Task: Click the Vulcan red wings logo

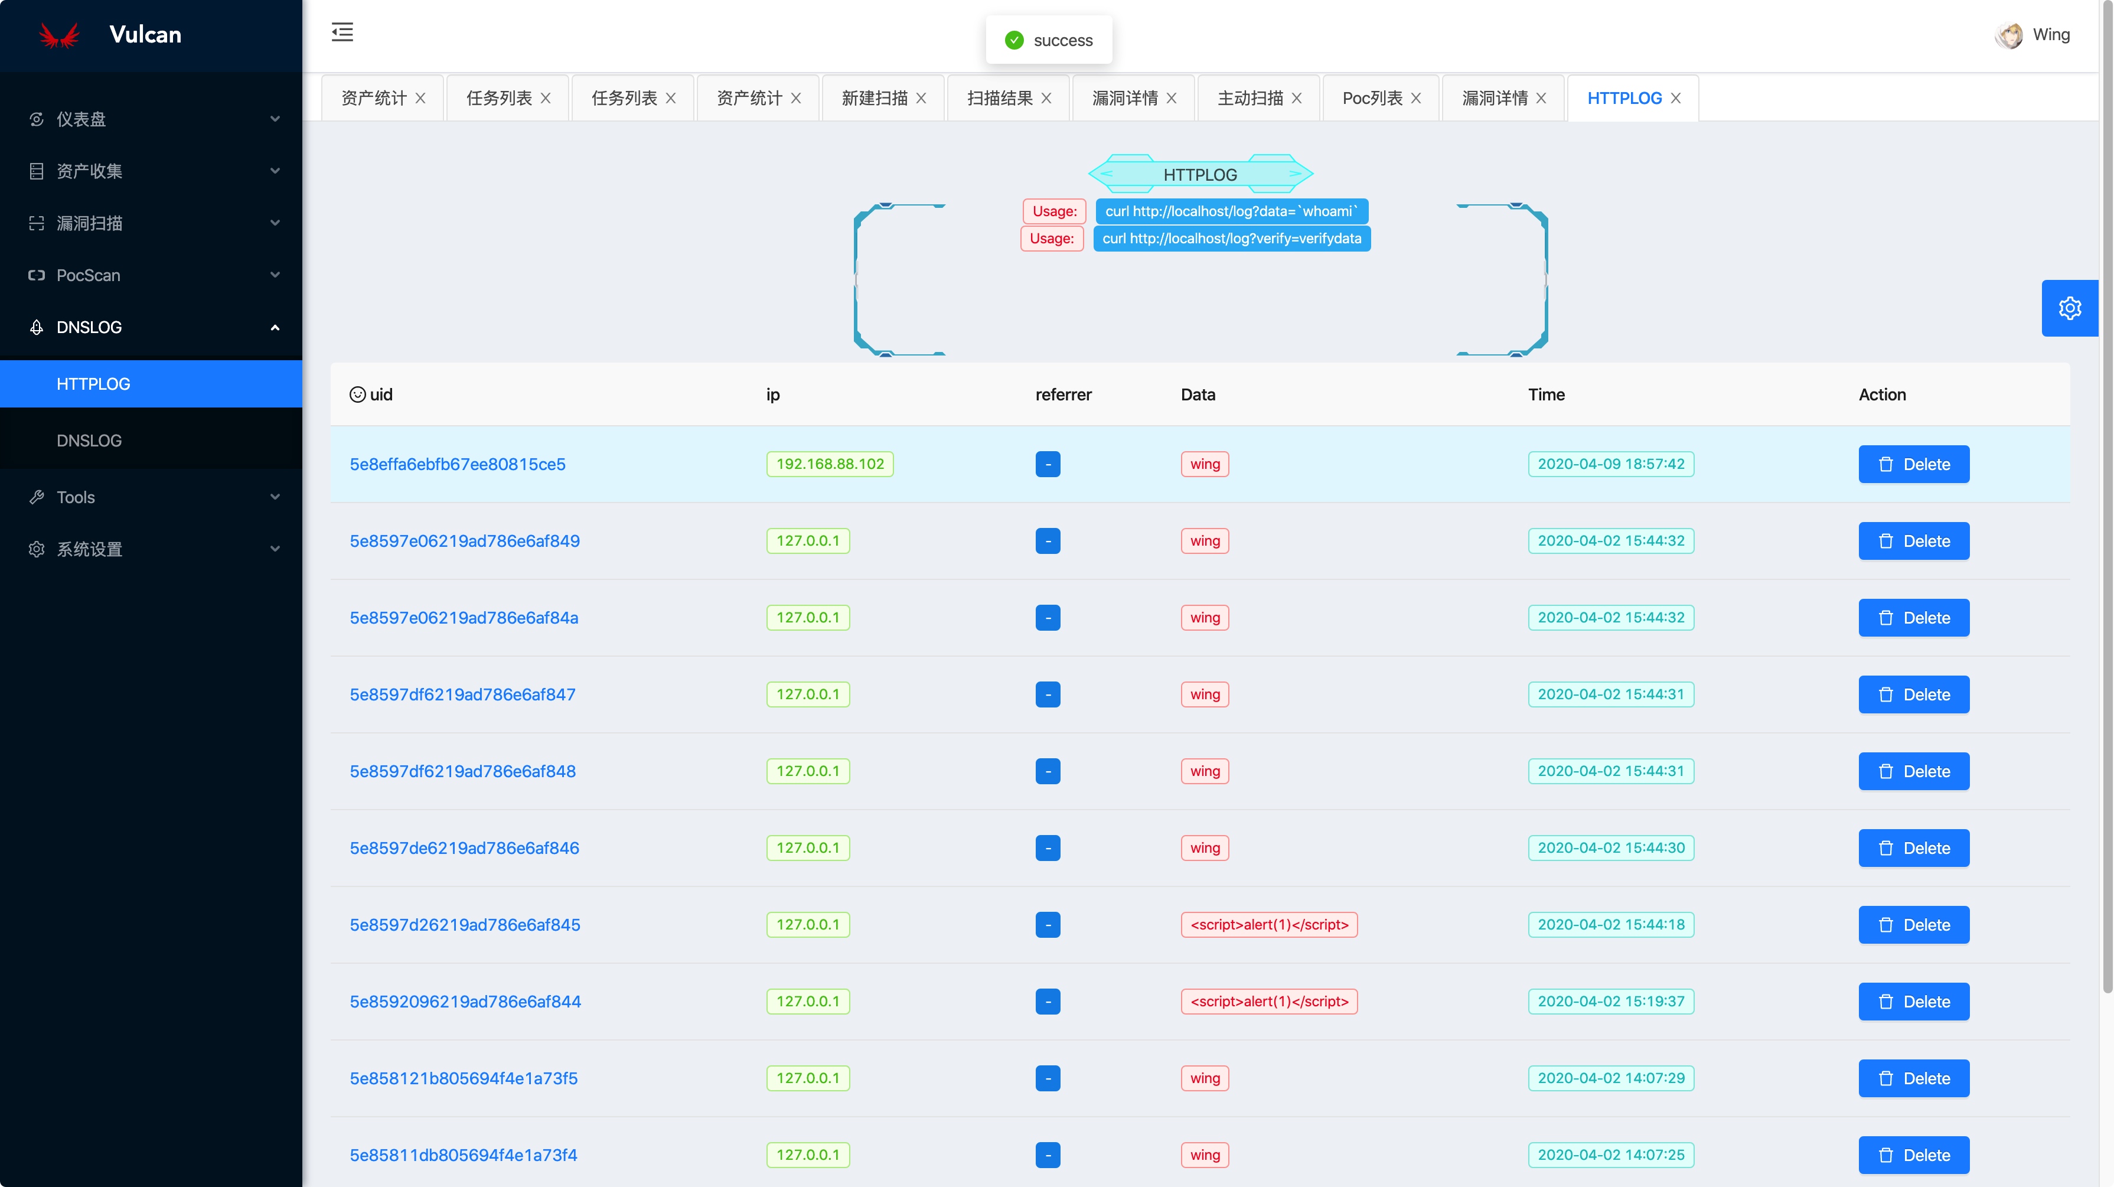Action: pyautogui.click(x=59, y=35)
